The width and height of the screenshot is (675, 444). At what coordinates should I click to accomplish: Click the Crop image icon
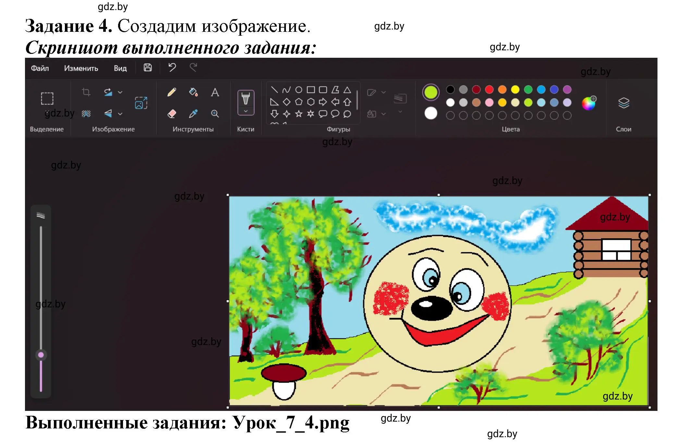tap(86, 92)
